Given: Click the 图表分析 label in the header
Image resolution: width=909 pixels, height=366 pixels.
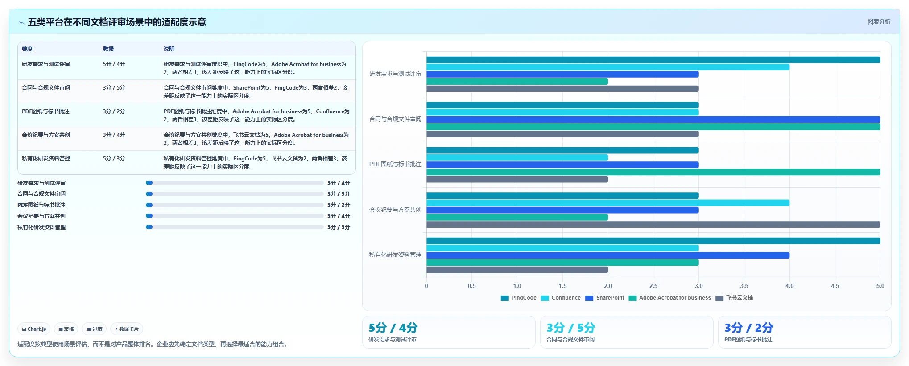Looking at the screenshot, I should click(879, 21).
